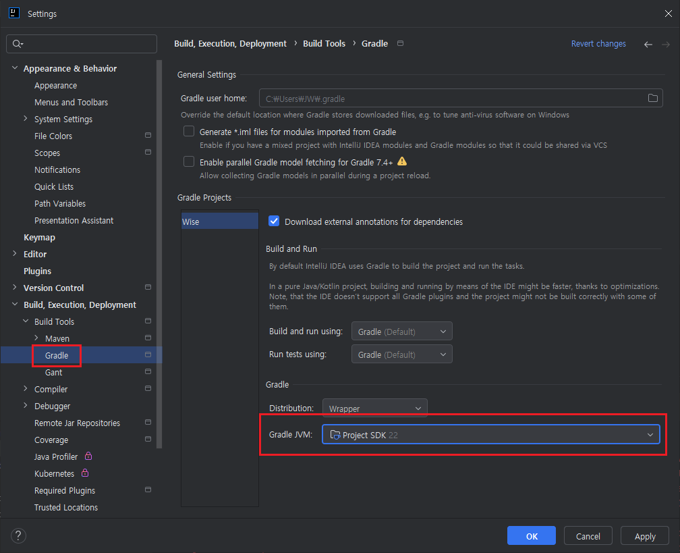Click the Revert changes link
This screenshot has width=680, height=553.
(x=598, y=44)
